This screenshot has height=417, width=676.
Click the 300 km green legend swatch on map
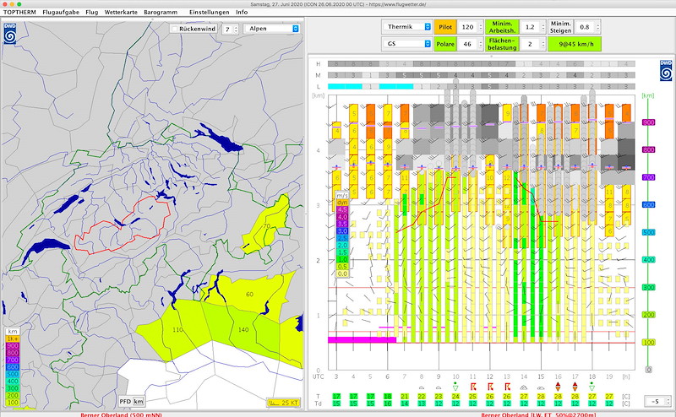pos(13,388)
